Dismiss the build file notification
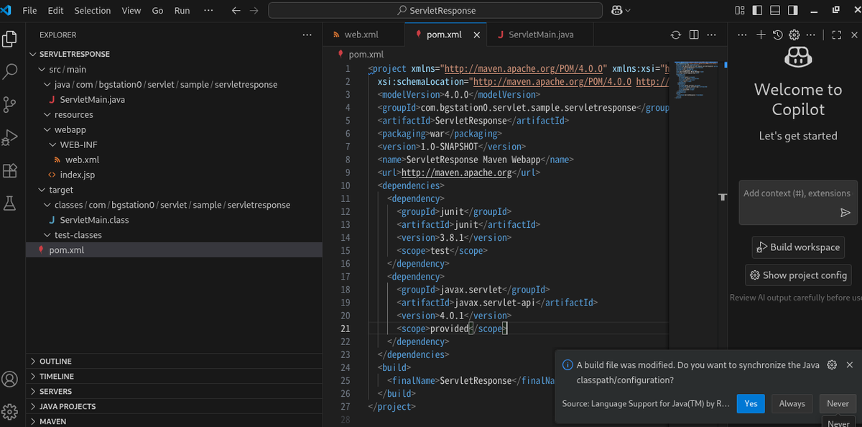 click(x=849, y=365)
